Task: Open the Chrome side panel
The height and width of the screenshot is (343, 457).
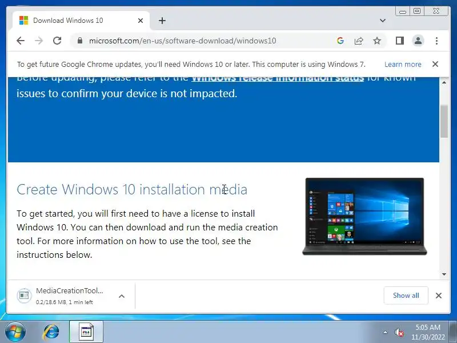Action: tap(399, 41)
